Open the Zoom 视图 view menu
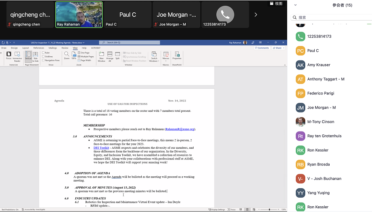This screenshot has width=372, height=212. [276, 4]
